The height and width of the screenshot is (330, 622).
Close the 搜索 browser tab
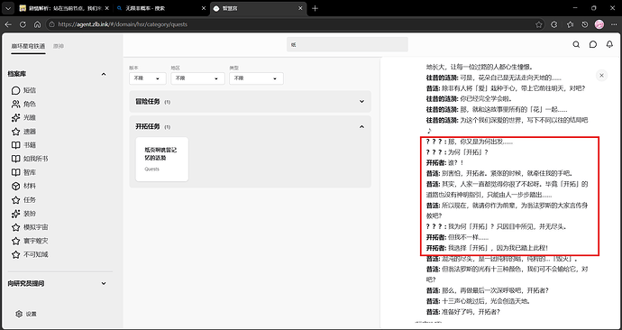pos(204,8)
